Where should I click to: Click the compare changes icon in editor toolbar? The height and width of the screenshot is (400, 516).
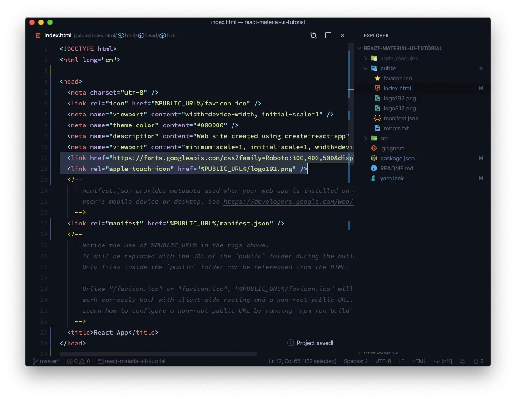(313, 35)
